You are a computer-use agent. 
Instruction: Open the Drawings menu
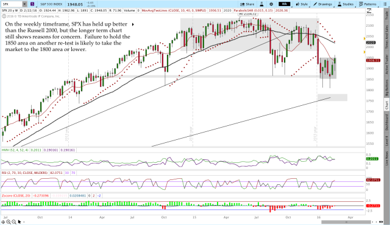pos(323,4)
